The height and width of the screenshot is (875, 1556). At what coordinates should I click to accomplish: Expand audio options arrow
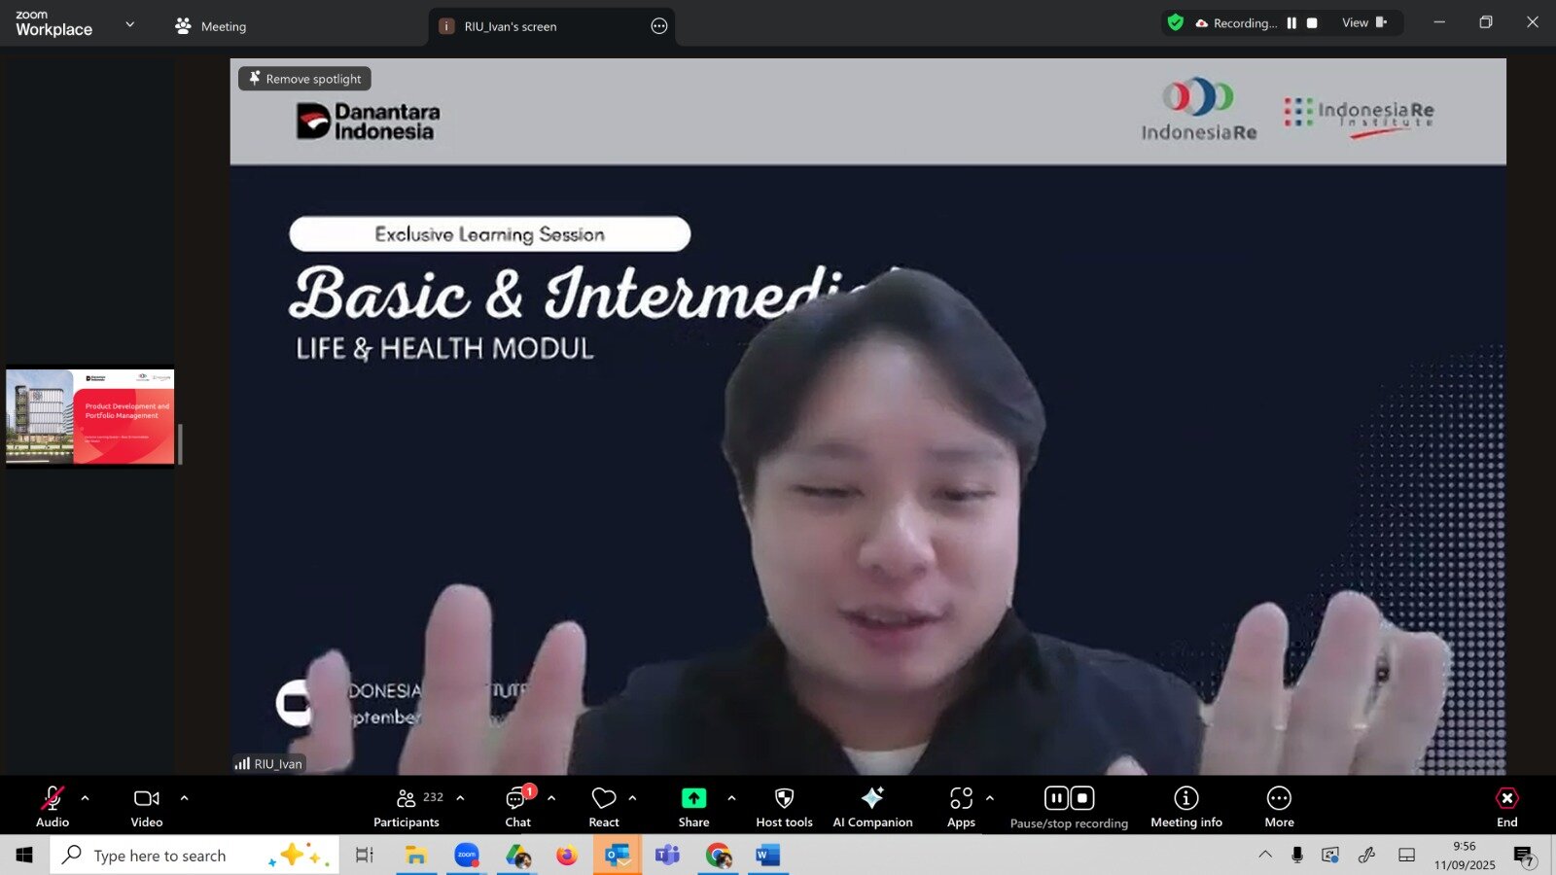pos(86,798)
